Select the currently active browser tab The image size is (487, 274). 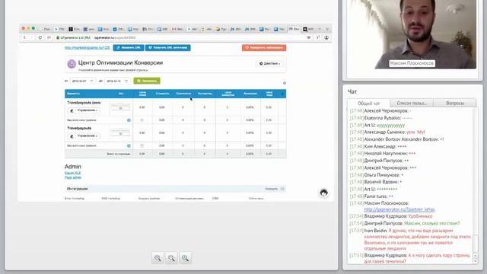[x=294, y=29]
